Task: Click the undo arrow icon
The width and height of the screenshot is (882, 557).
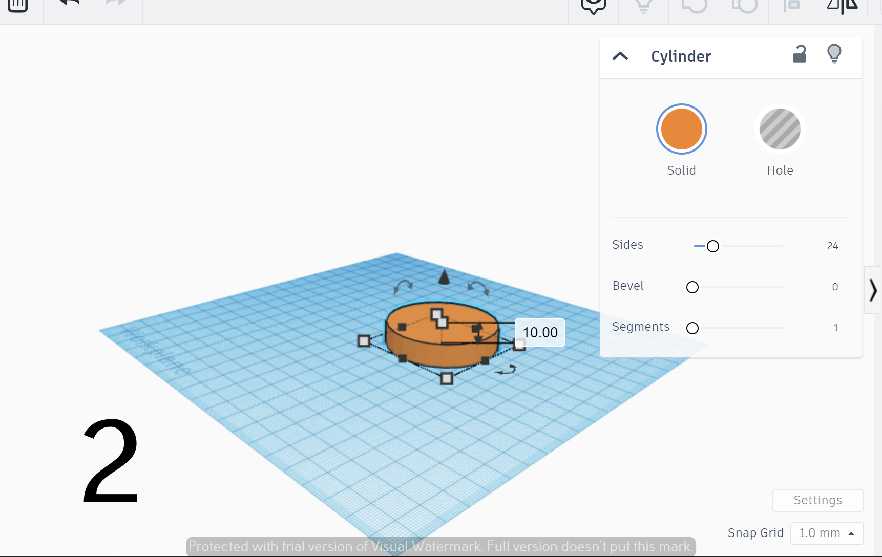Action: (x=69, y=3)
